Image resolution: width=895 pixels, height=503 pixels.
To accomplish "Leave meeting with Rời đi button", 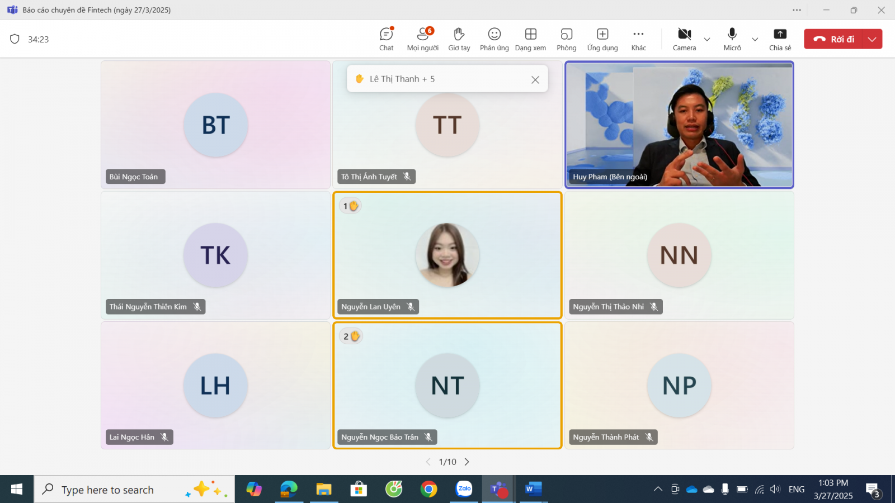I will pyautogui.click(x=835, y=39).
